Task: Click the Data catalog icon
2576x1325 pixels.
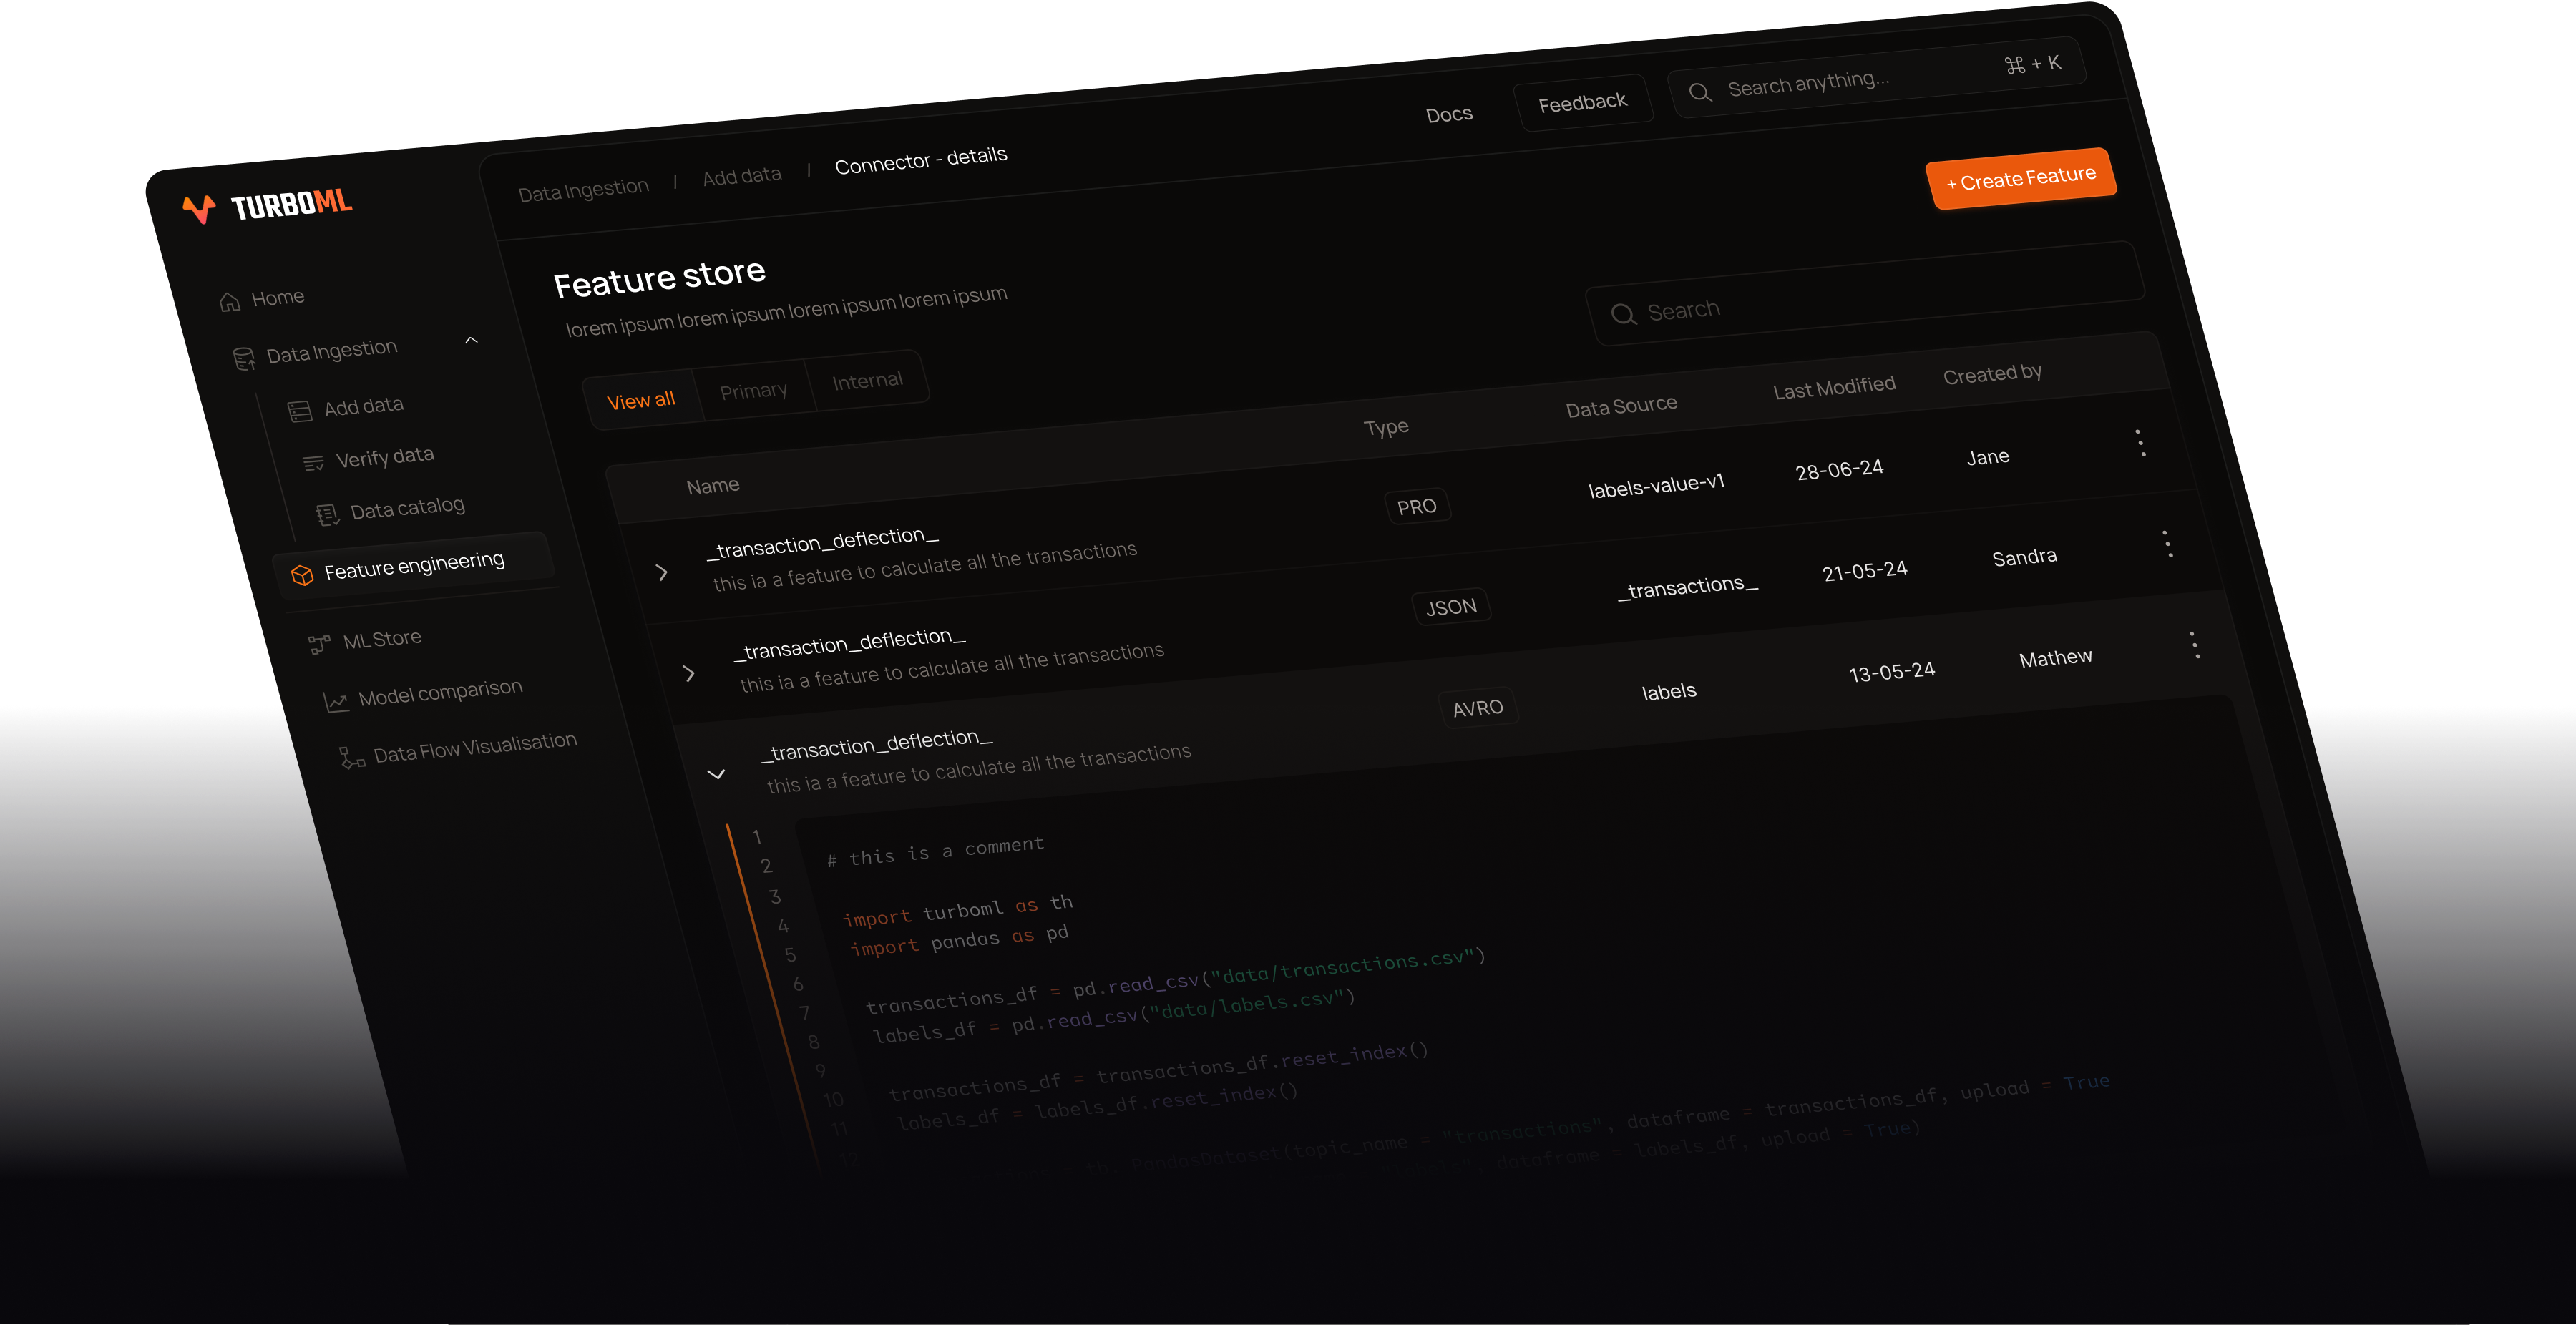Action: [327, 515]
